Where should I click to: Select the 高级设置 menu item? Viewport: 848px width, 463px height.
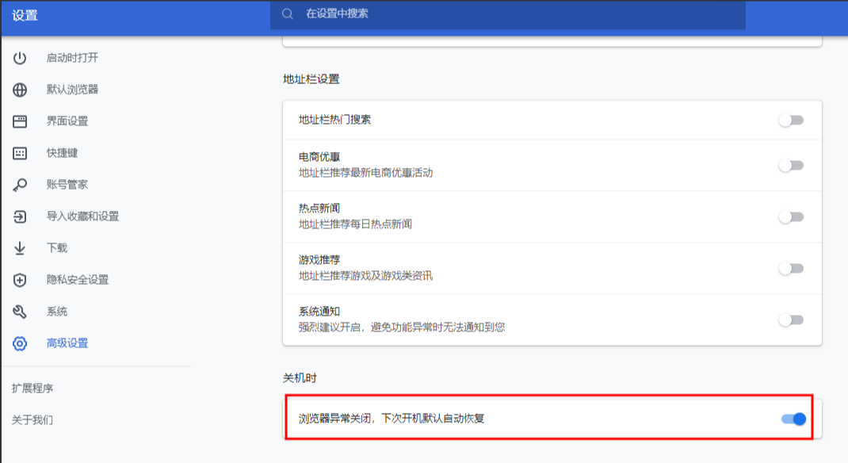click(67, 343)
